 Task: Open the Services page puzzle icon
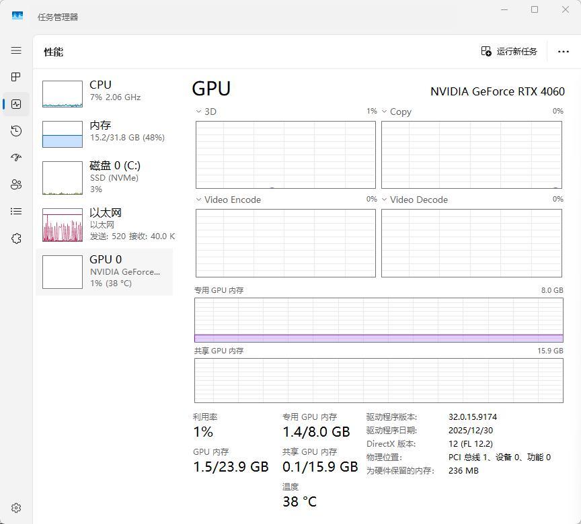pos(16,238)
